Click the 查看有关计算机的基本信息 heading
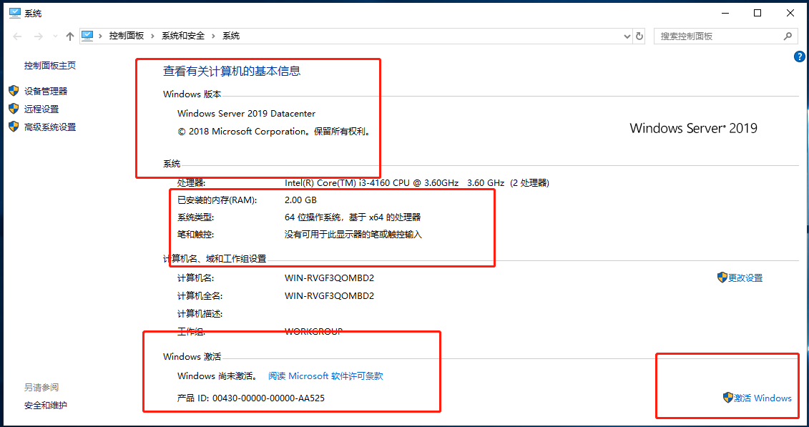Viewport: 809px width, 427px height. click(x=232, y=72)
